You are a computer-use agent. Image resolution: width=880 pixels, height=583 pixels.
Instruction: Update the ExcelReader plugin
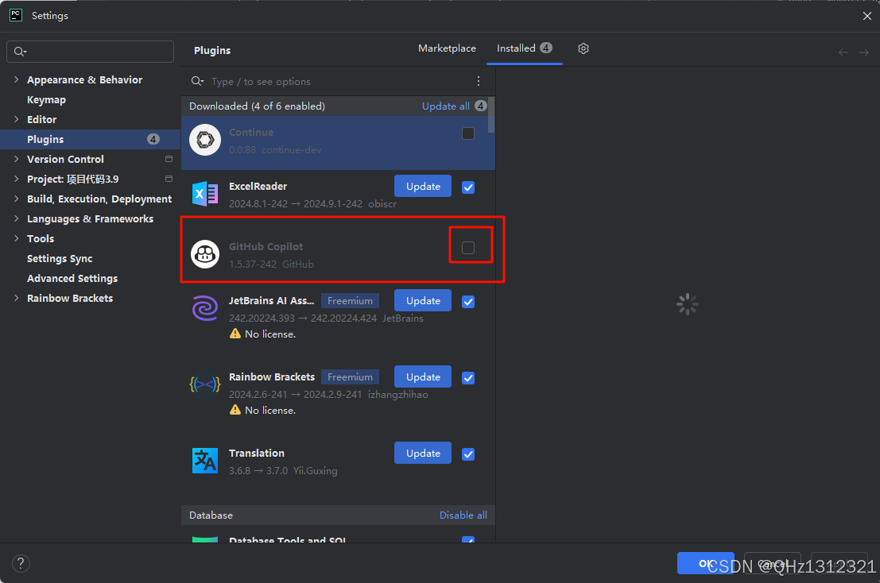423,186
